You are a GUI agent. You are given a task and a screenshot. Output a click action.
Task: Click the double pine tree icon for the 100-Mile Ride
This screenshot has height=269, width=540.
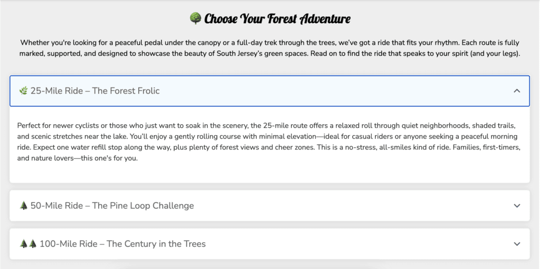28,244
